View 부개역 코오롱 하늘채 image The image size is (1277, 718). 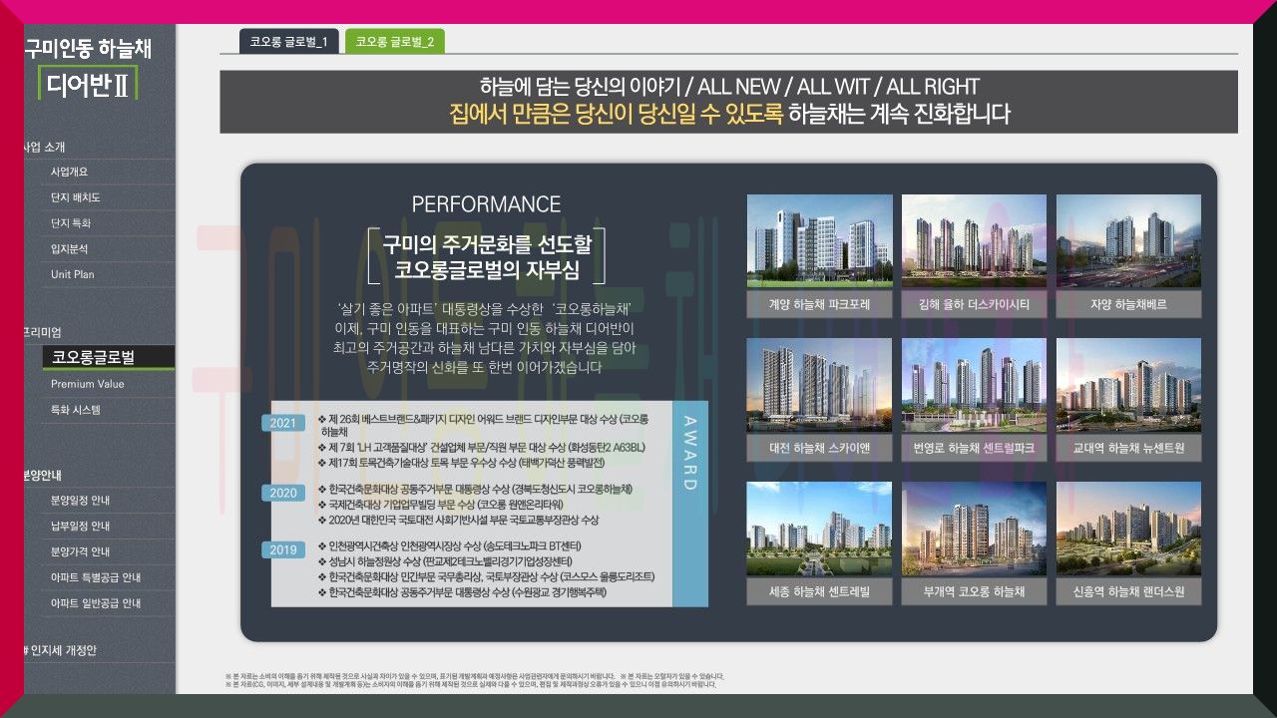pyautogui.click(x=974, y=529)
